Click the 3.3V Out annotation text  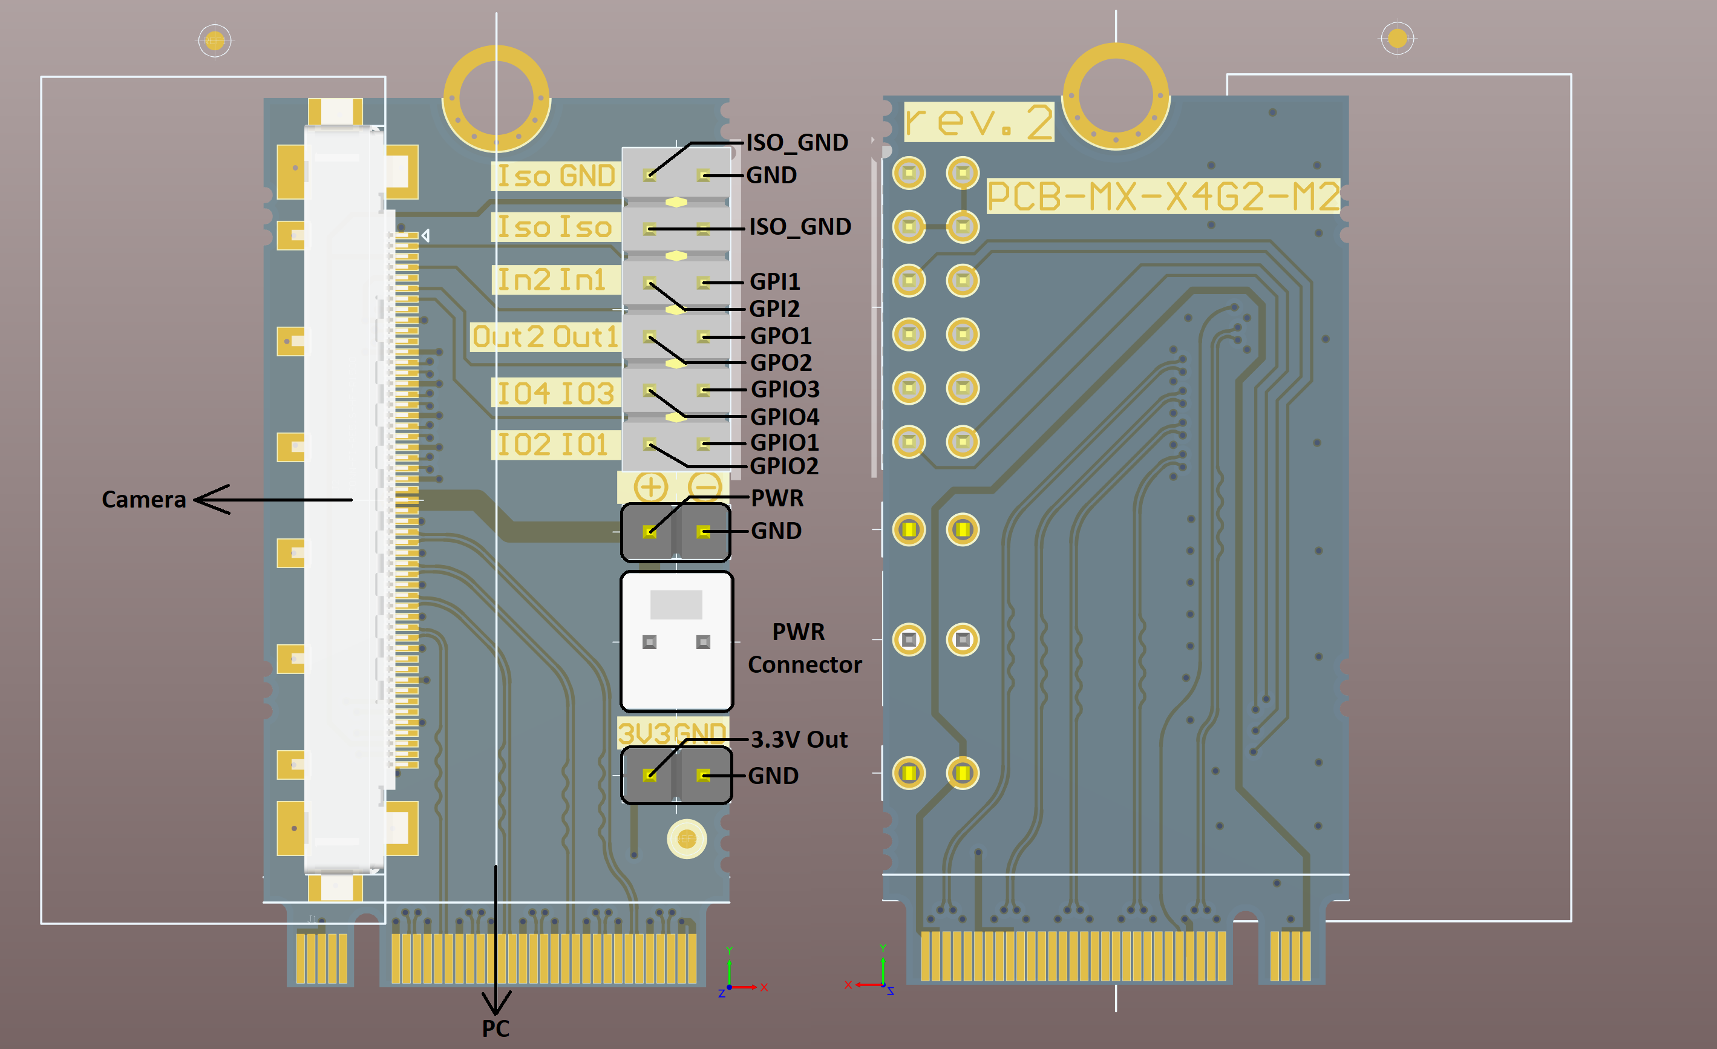(799, 739)
